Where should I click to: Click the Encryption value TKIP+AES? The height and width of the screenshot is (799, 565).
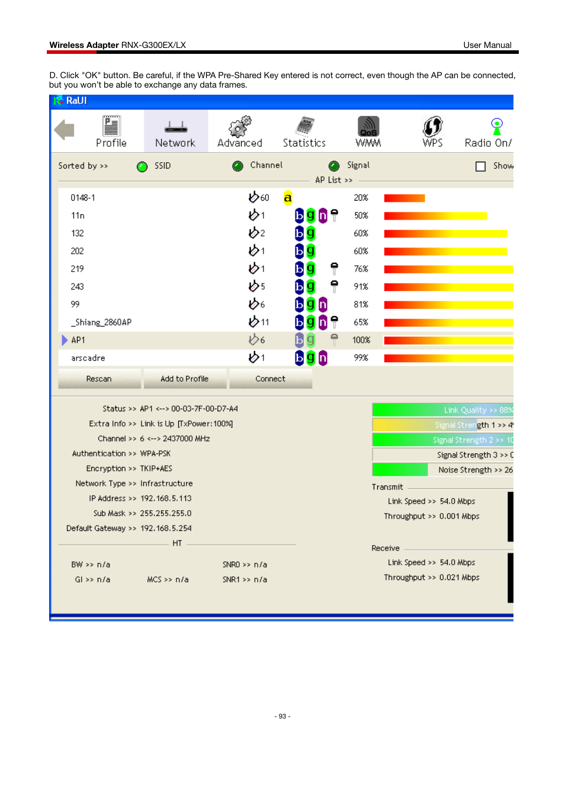(156, 468)
